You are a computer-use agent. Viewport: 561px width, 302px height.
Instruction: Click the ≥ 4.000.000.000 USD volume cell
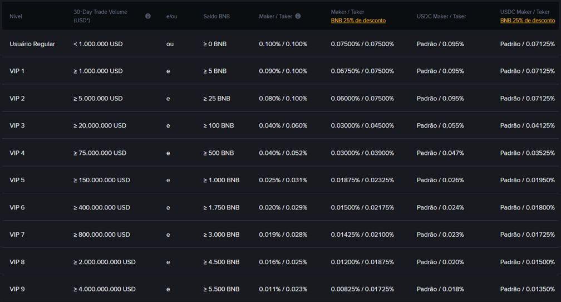pos(105,290)
